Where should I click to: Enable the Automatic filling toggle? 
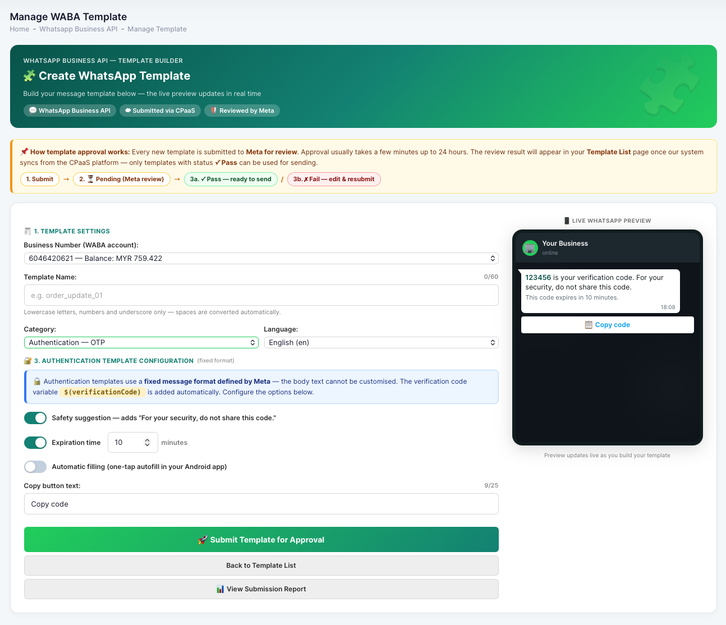click(x=35, y=467)
